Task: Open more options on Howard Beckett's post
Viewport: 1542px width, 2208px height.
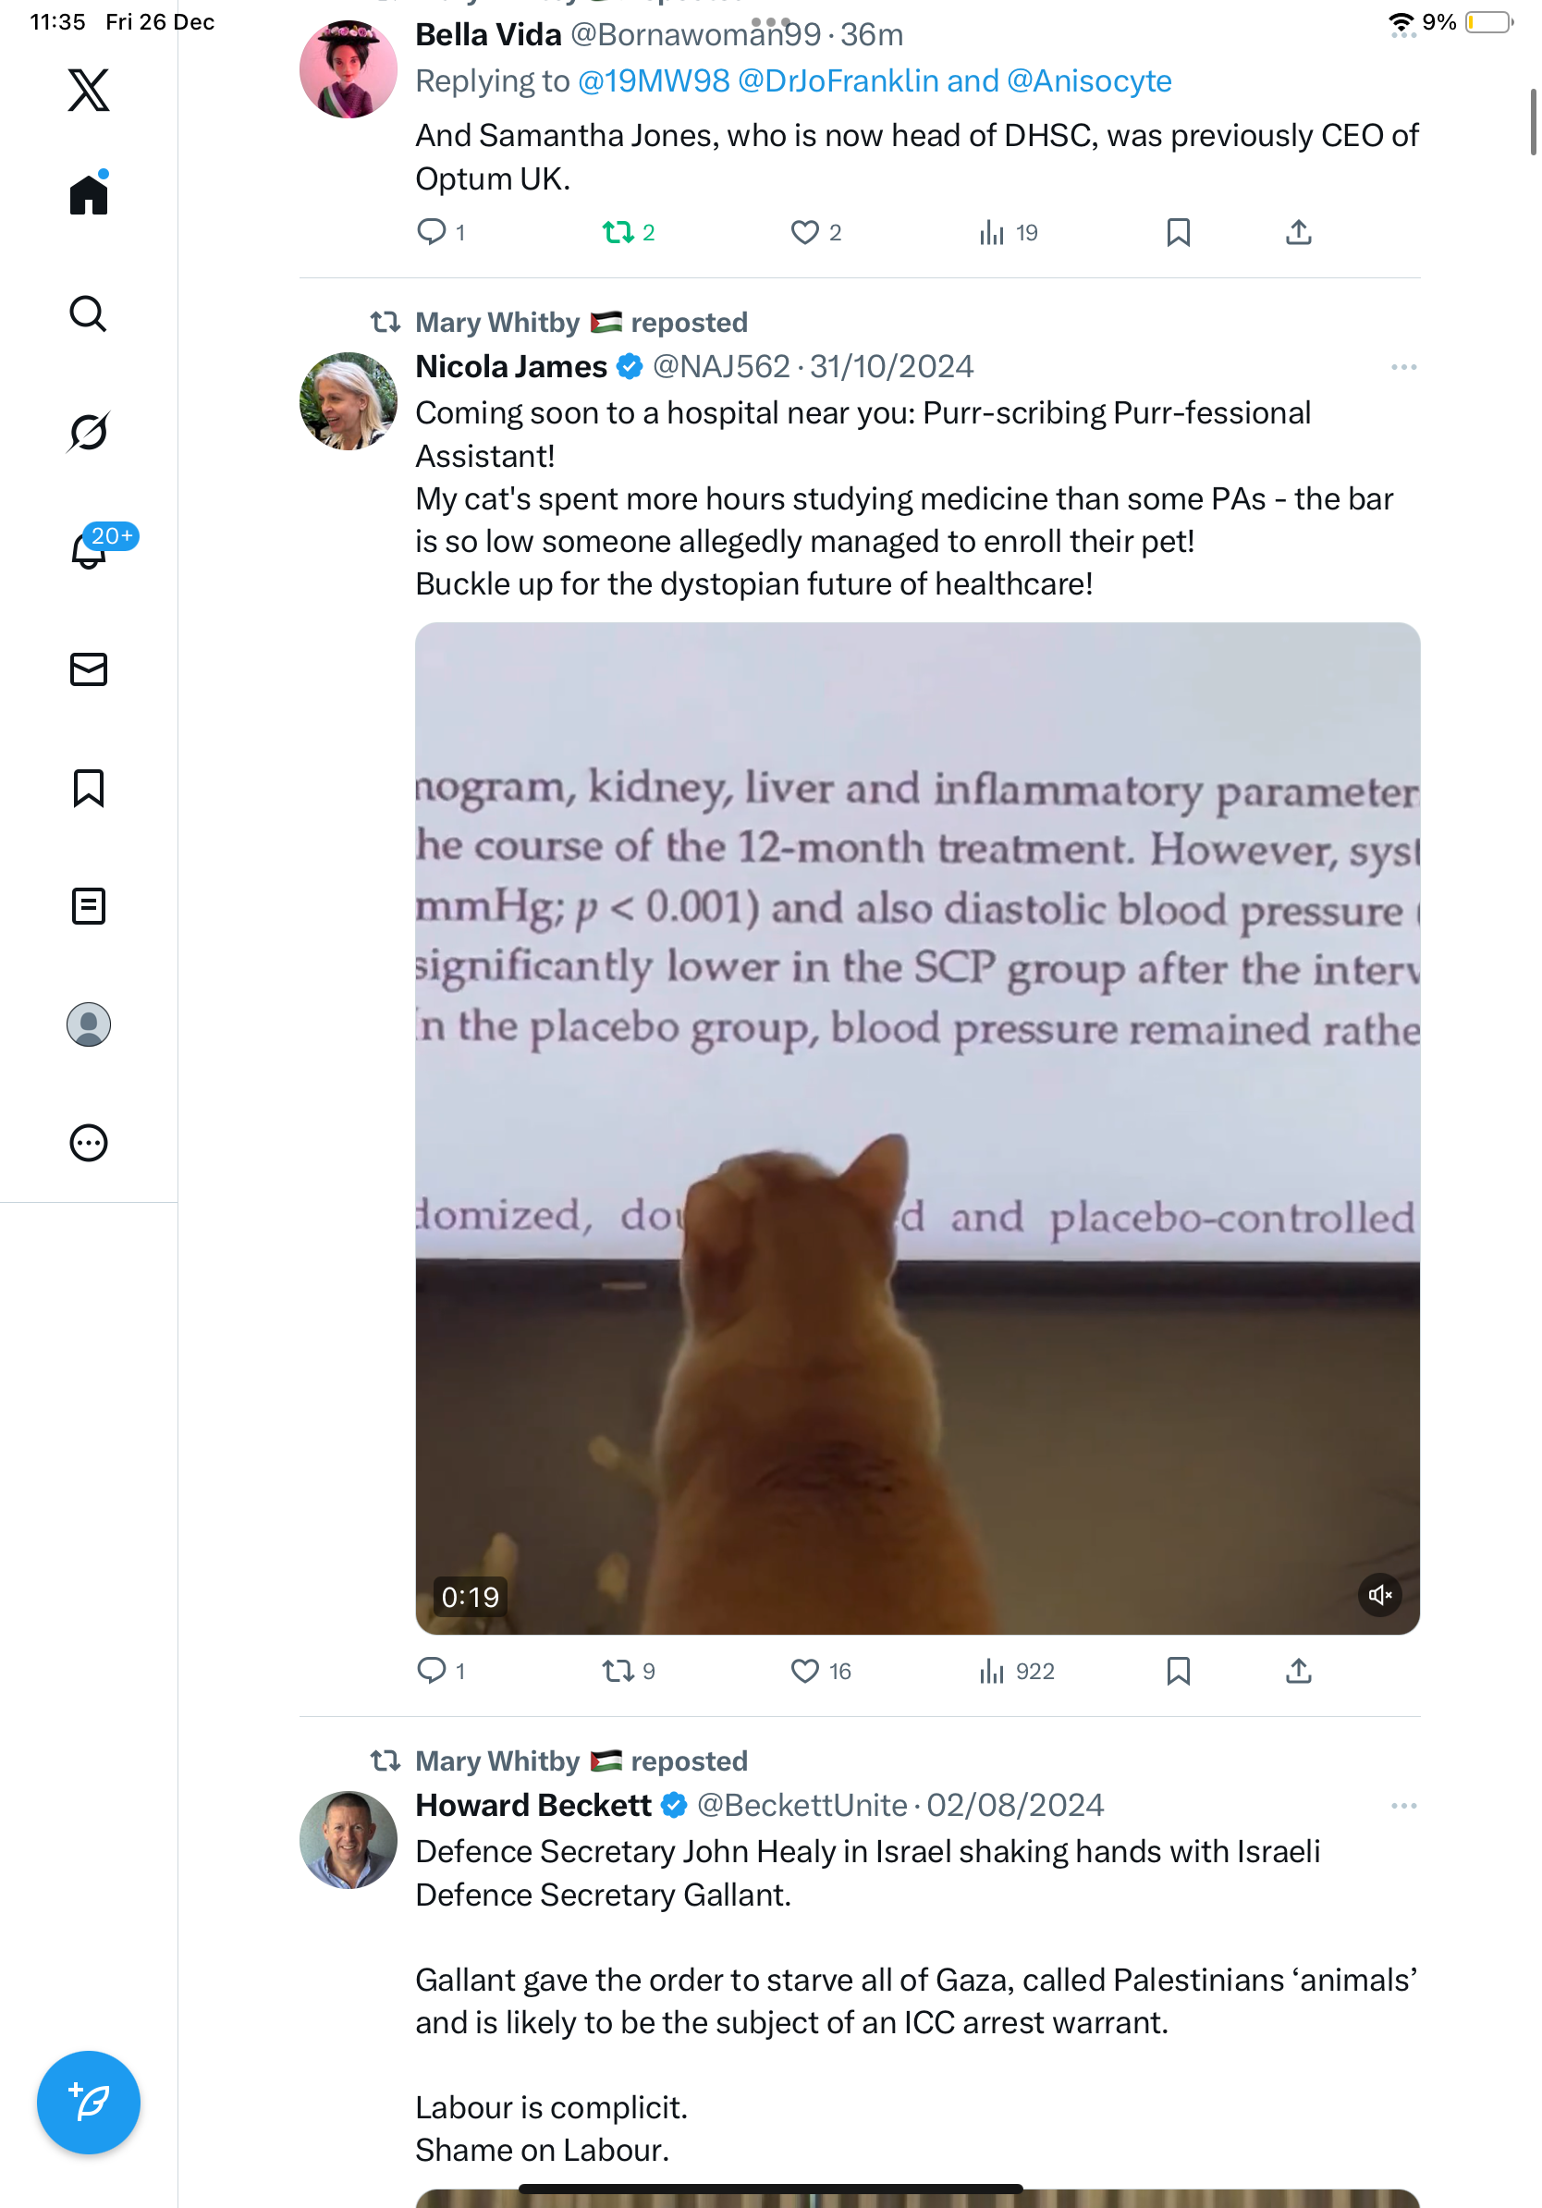Action: click(x=1403, y=1806)
